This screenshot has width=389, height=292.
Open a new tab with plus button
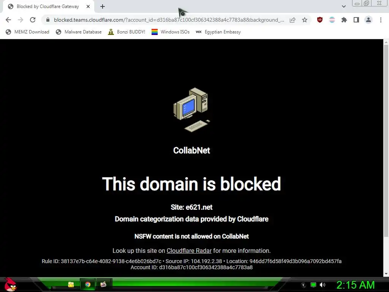(x=103, y=6)
